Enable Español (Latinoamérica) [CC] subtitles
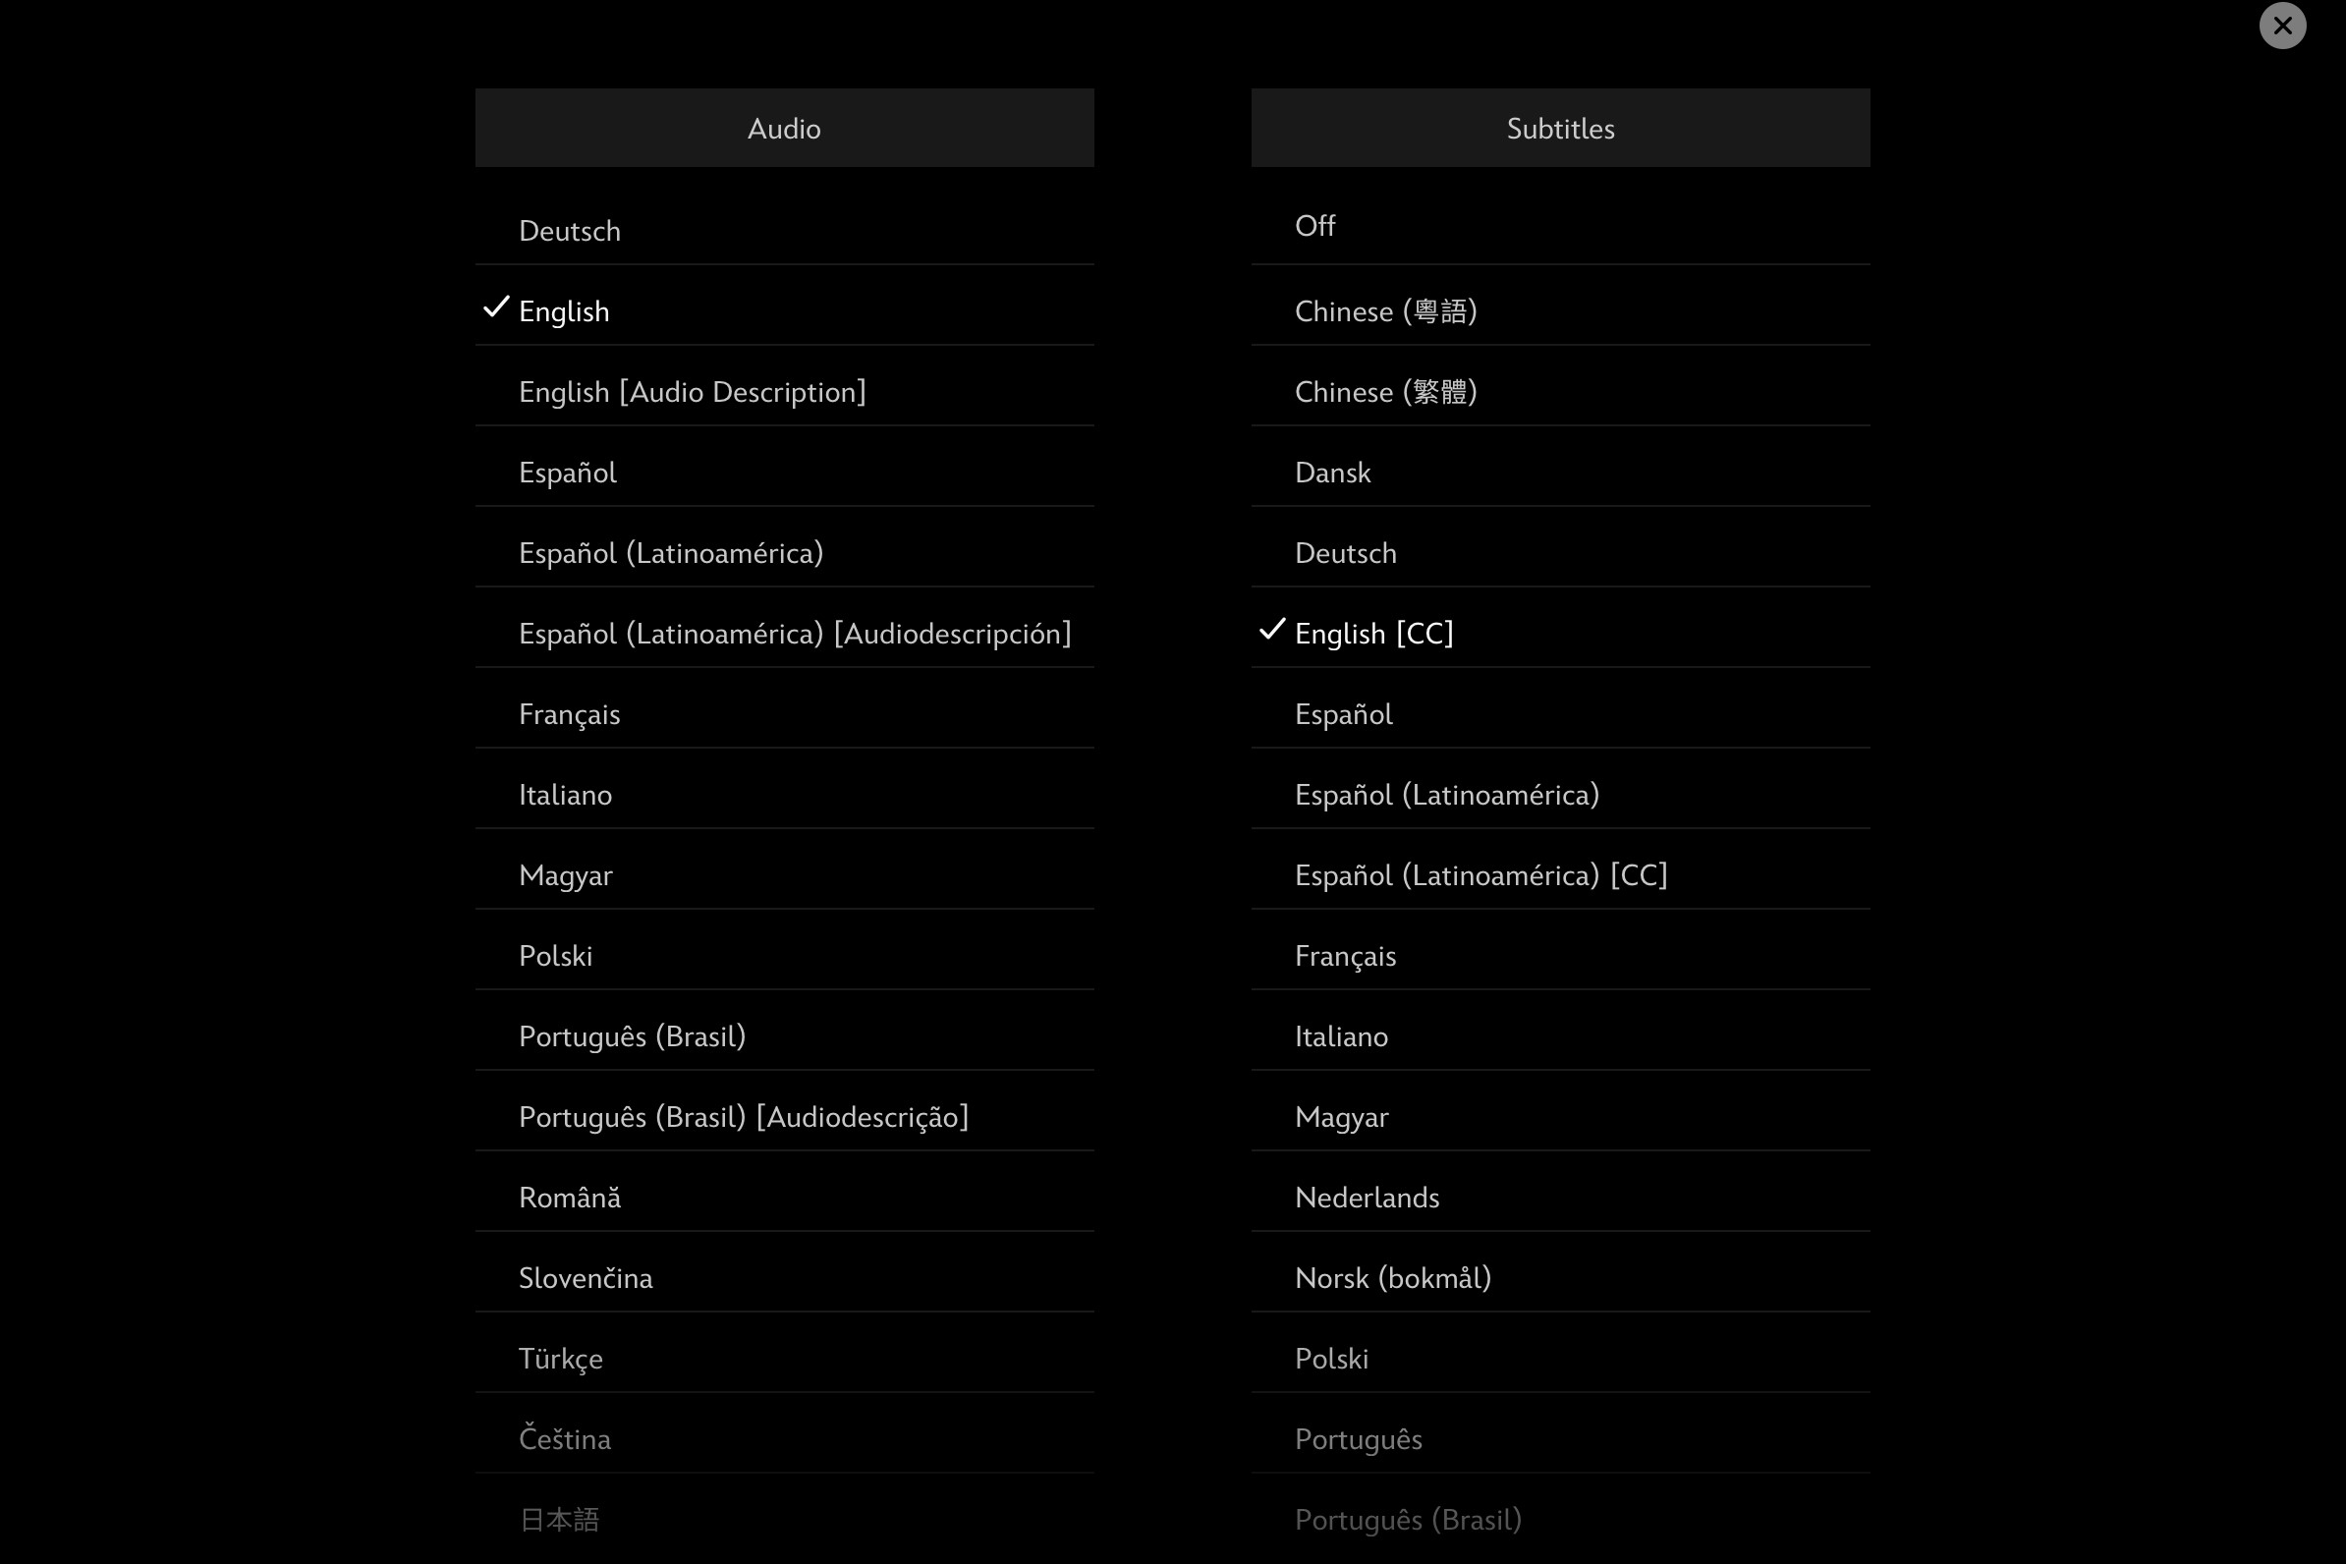The image size is (2346, 1564). 1480,874
